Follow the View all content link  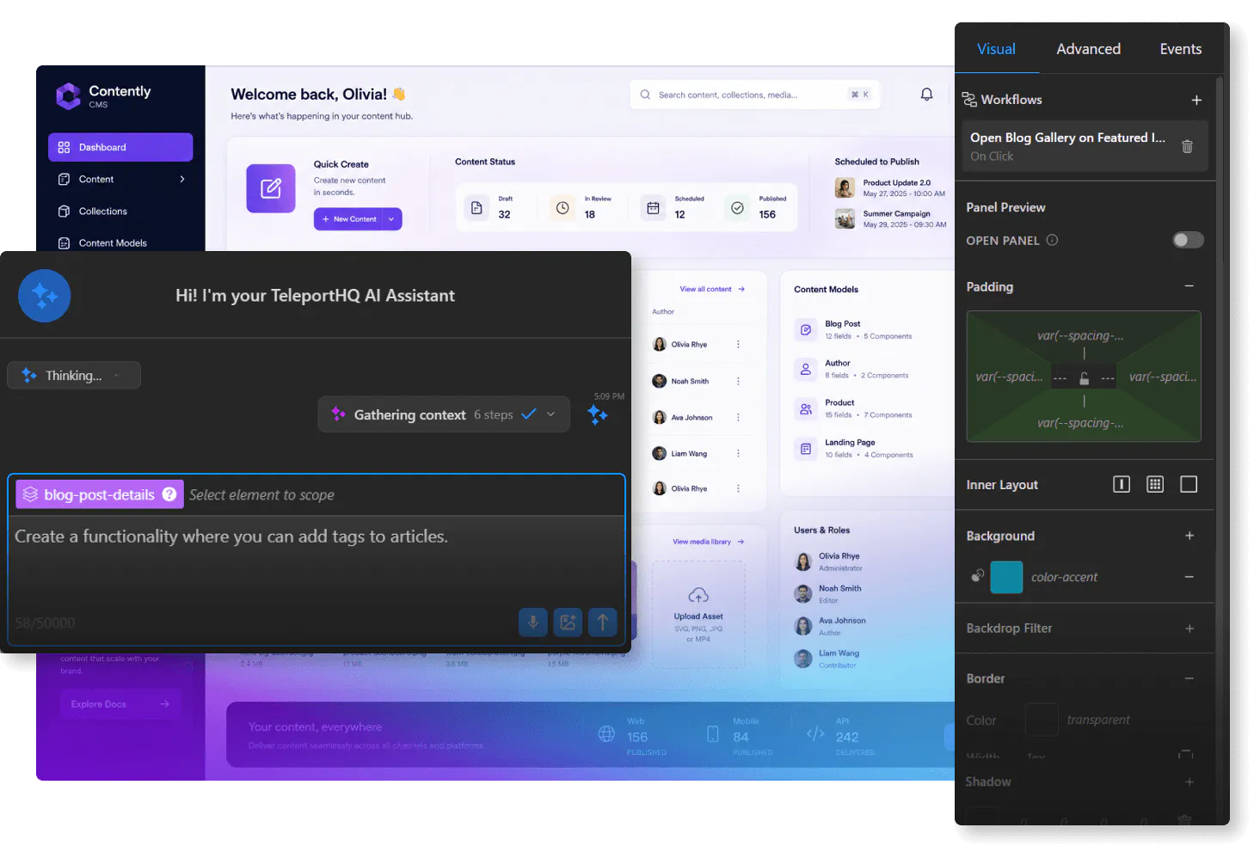712,289
